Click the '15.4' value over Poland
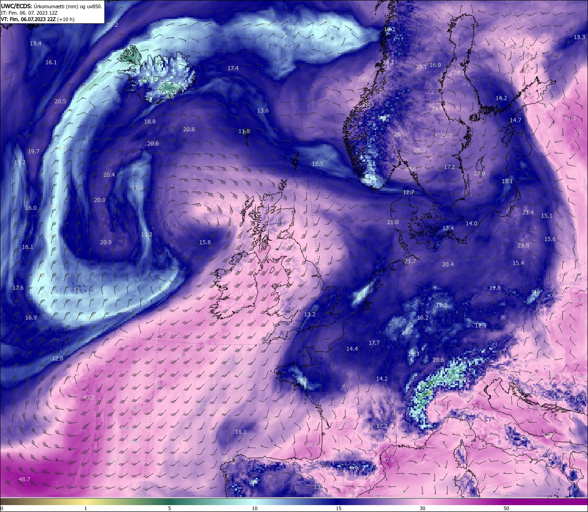The width and height of the screenshot is (588, 512). pyautogui.click(x=518, y=263)
